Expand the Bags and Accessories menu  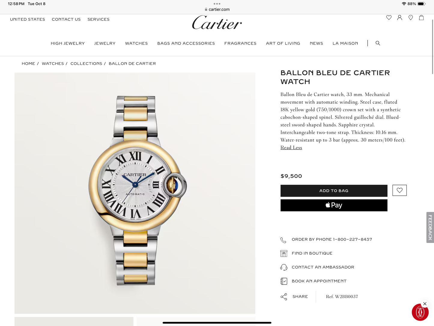(186, 43)
